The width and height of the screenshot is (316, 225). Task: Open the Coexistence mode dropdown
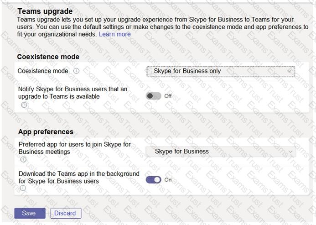(221, 71)
